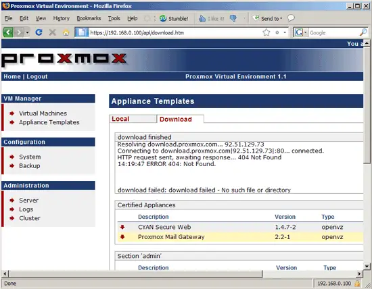Image resolution: width=372 pixels, height=289 pixels.
Task: Bookmark page with the star icon
Action: pos(266,32)
